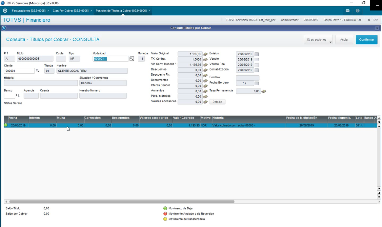Close the Facturaciones tab
The width and height of the screenshot is (382, 227).
click(x=48, y=11)
